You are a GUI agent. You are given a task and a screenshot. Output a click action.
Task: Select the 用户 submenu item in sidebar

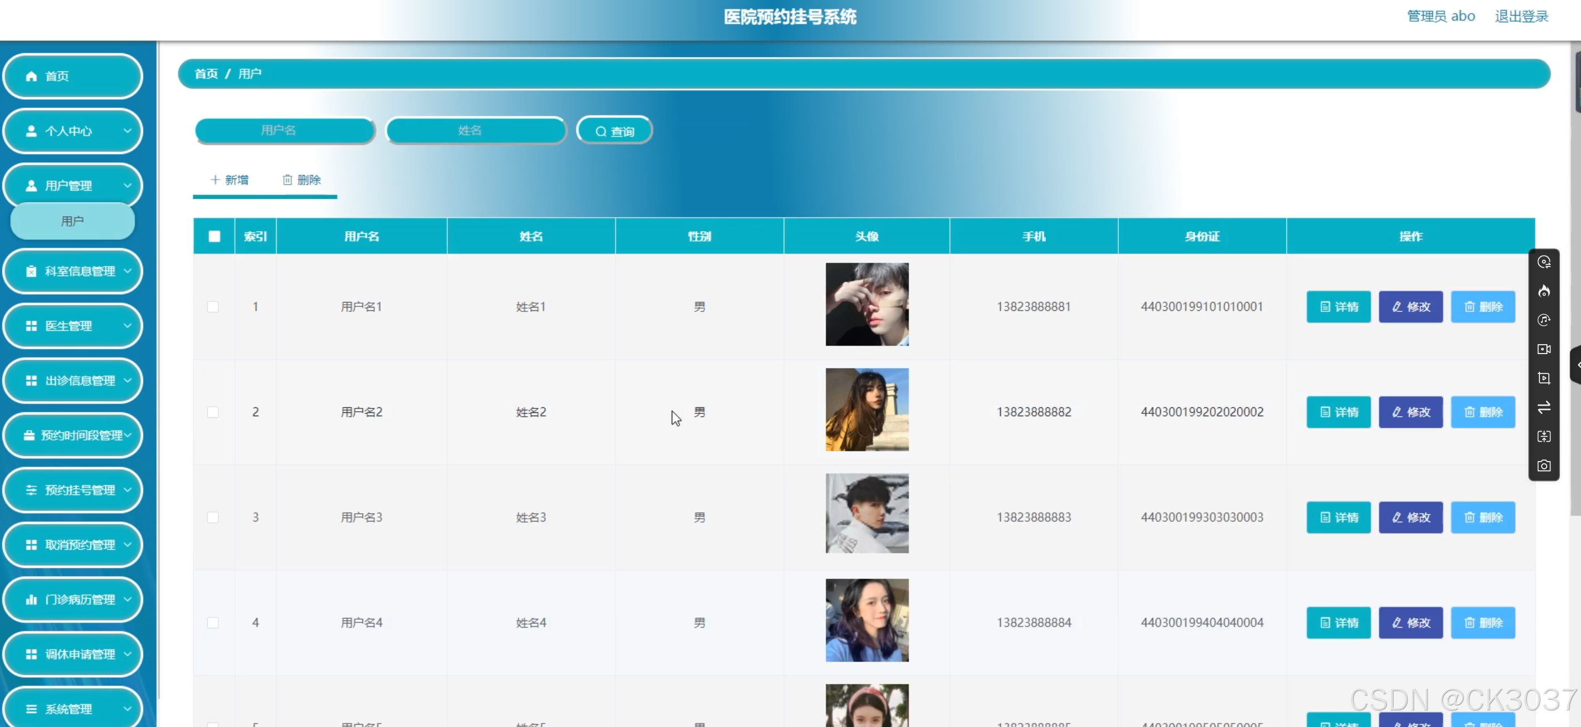(x=73, y=221)
